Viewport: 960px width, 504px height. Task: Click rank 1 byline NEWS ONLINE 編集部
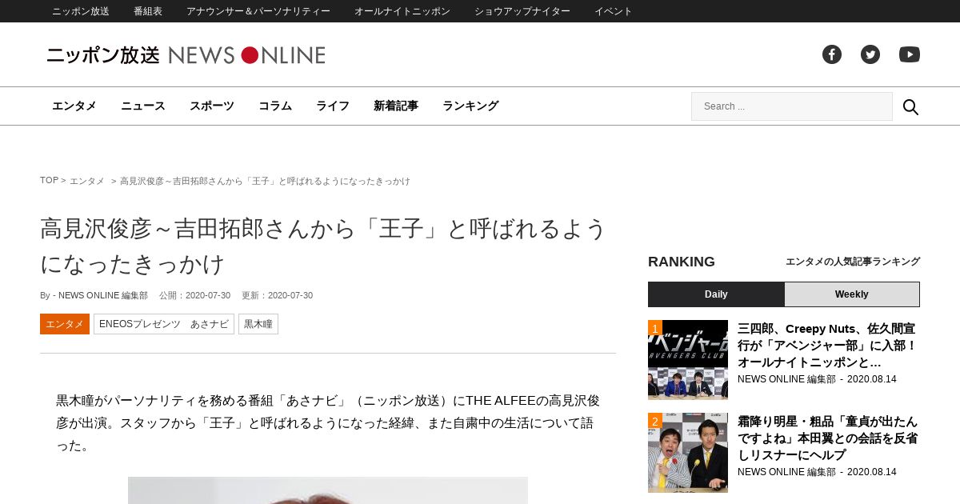coord(786,379)
